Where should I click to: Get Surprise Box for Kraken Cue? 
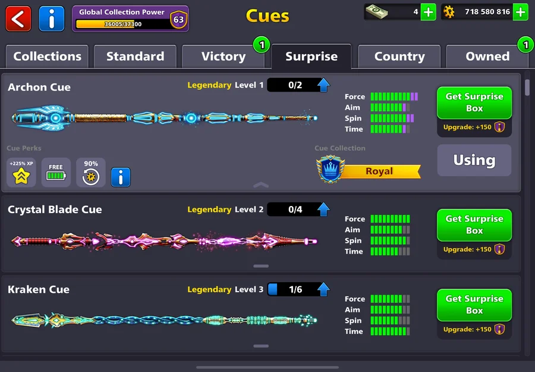[474, 305]
